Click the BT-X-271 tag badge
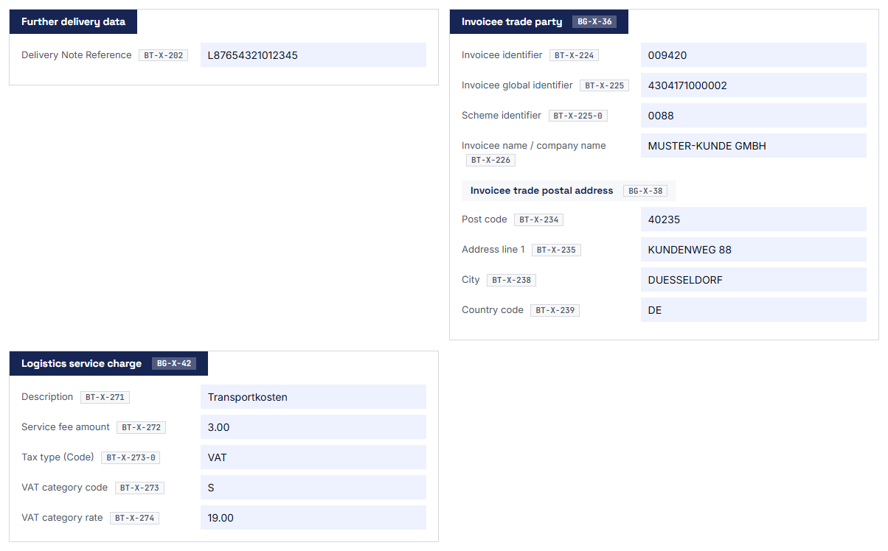 tap(105, 397)
